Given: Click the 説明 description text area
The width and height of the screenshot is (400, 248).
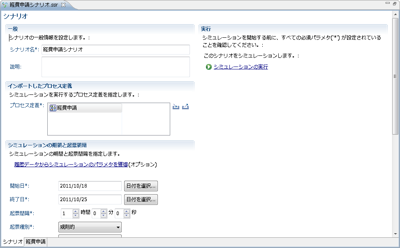Looking at the screenshot, I should point(116,67).
